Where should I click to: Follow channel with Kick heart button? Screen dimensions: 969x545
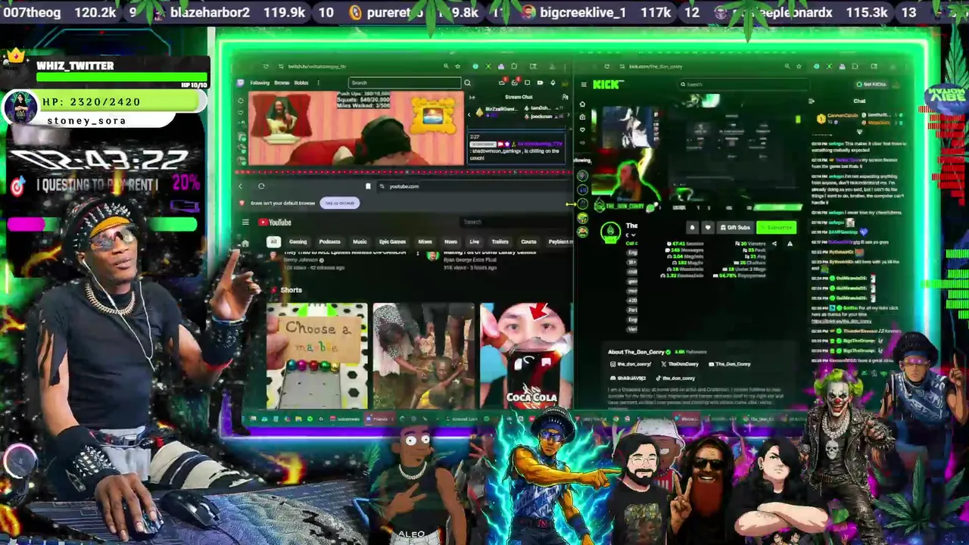(x=708, y=228)
